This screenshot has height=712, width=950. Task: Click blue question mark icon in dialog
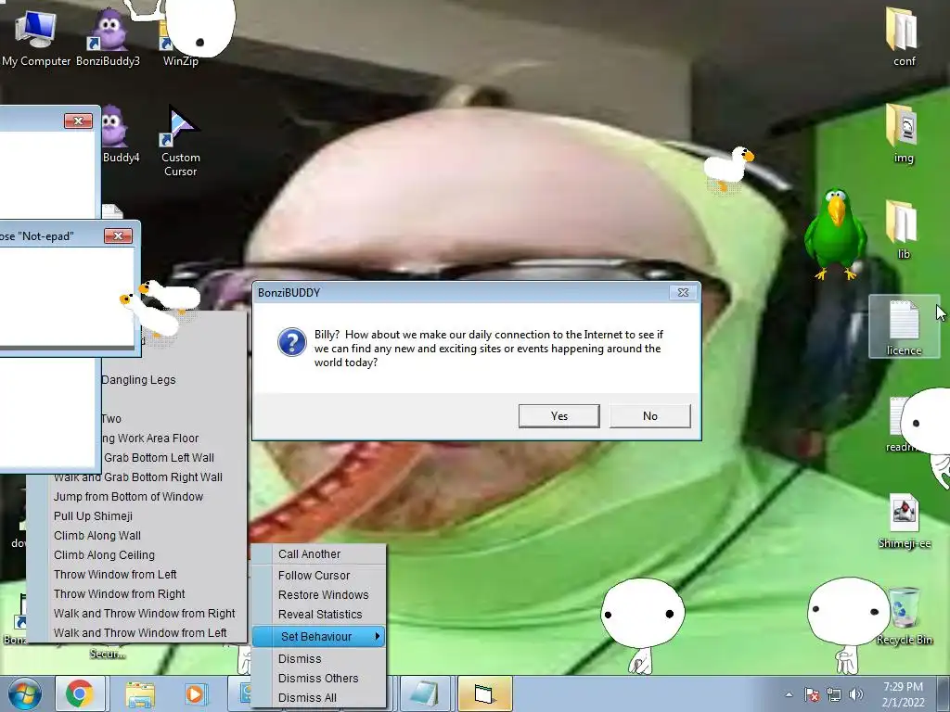pyautogui.click(x=291, y=342)
